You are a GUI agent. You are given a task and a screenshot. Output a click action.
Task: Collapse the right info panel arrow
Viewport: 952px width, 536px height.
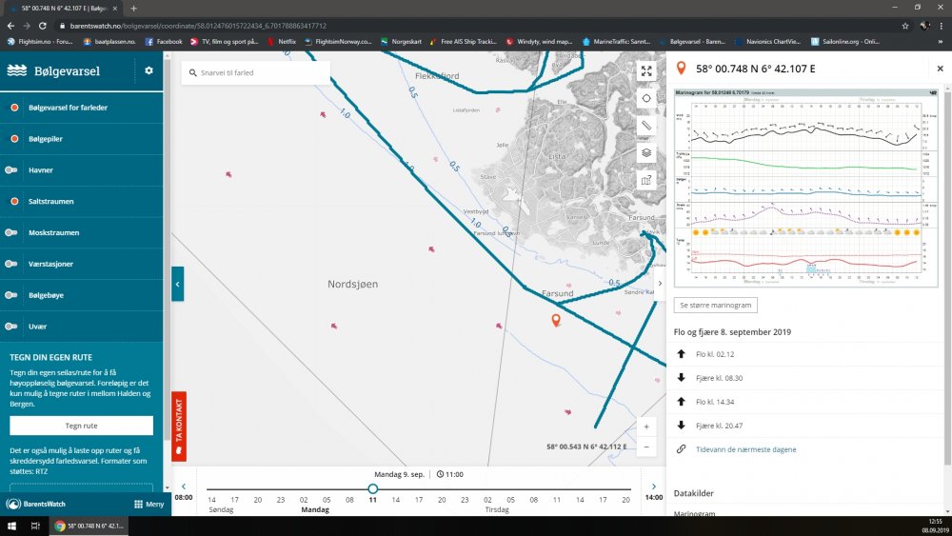(x=660, y=283)
